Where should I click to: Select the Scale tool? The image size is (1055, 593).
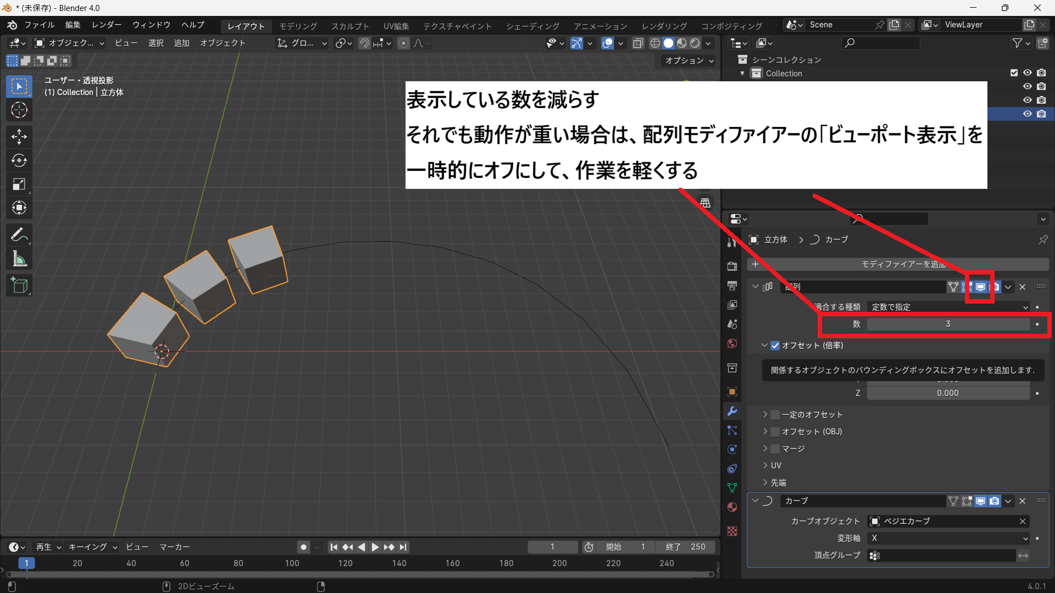click(19, 184)
